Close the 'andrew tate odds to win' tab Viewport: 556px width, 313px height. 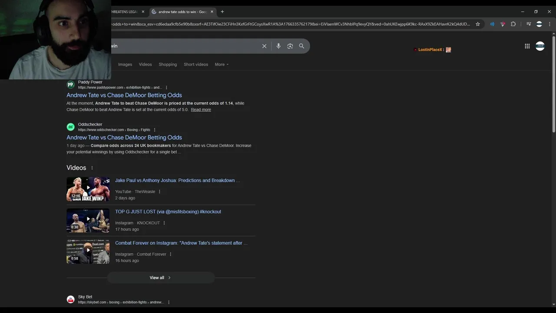point(212,12)
